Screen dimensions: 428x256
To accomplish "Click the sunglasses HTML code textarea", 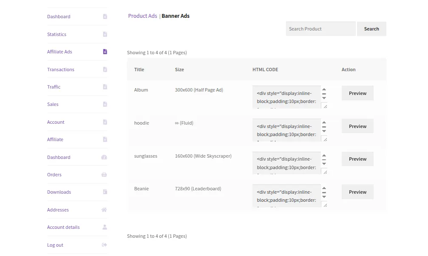I will pyautogui.click(x=286, y=163).
